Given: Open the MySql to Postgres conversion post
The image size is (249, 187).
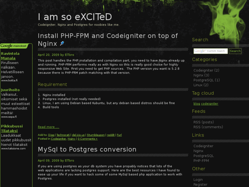Looking at the screenshot, I should coord(87,150).
